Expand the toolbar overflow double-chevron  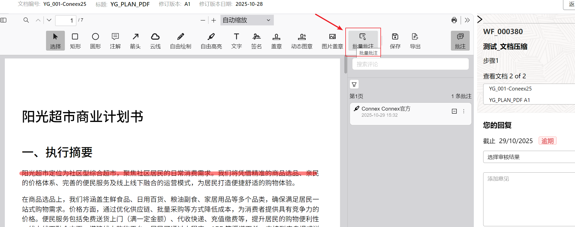point(467,20)
